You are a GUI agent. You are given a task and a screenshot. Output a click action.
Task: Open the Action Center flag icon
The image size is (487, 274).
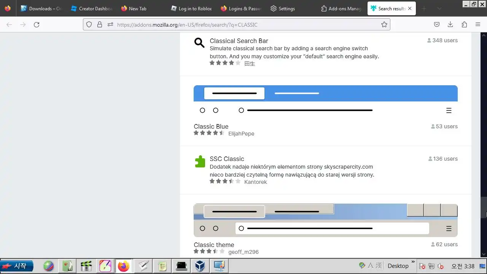point(423,266)
